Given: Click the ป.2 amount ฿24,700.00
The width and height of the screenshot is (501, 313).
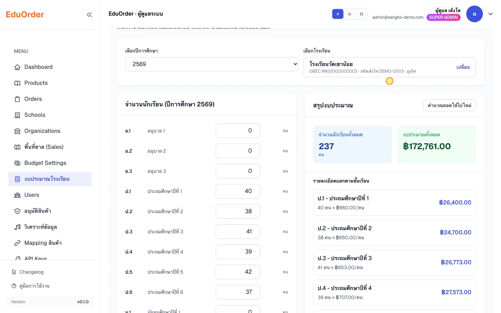Looking at the screenshot, I should coord(455,233).
